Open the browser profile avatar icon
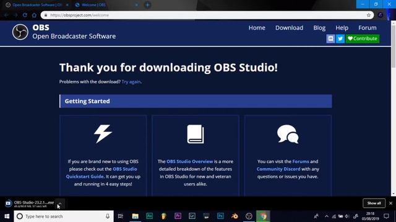The height and width of the screenshot is (222, 396). point(381,15)
